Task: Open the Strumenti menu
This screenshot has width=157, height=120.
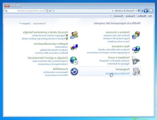Action: (118, 16)
